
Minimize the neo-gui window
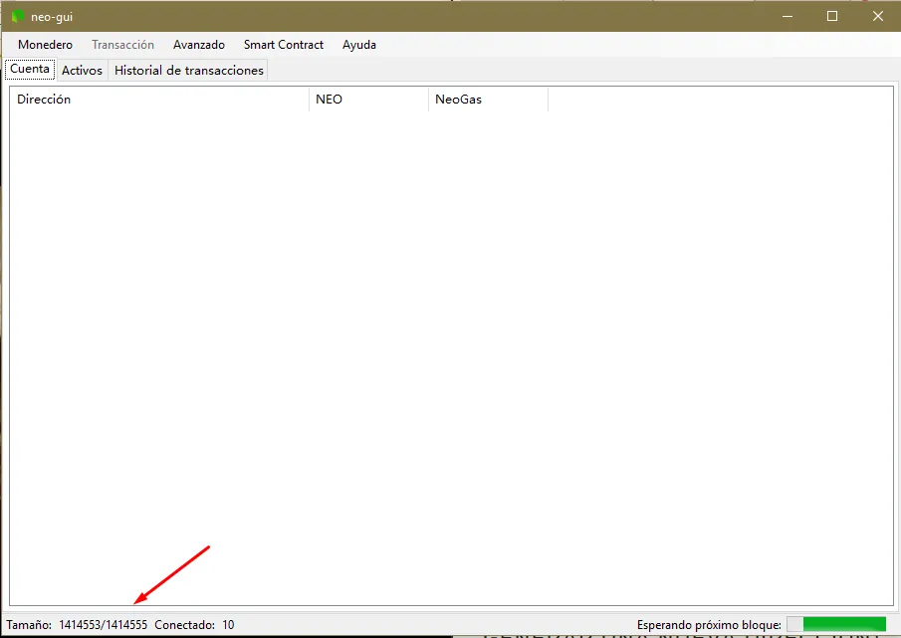click(788, 16)
